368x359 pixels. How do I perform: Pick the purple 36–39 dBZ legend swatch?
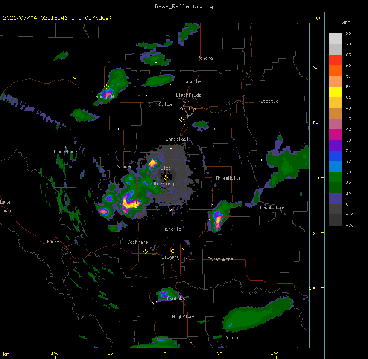pyautogui.click(x=336, y=145)
